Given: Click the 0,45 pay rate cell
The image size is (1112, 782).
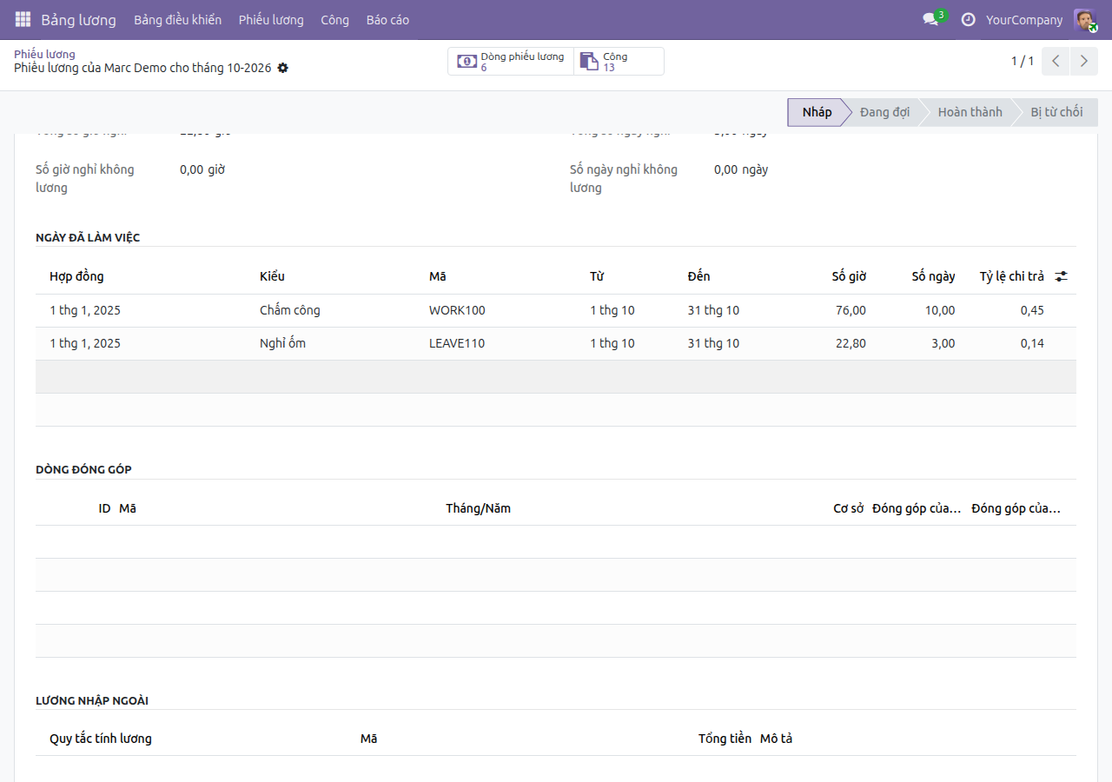Looking at the screenshot, I should point(1008,310).
